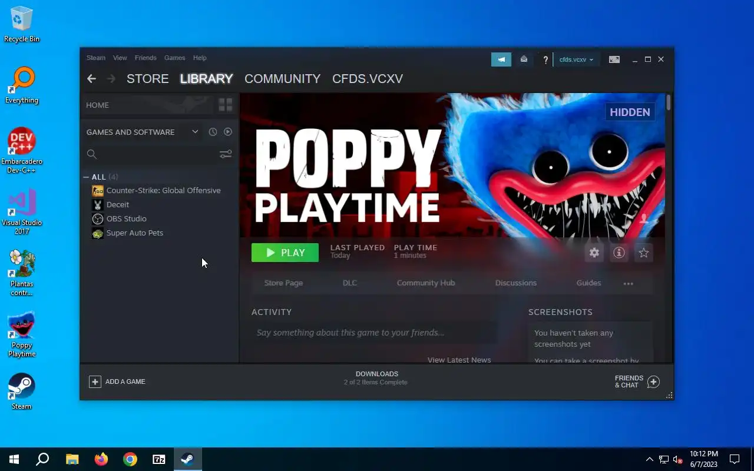Screen dimensions: 754x471
Task: Launch Chrome from taskbar
Action: click(x=130, y=459)
